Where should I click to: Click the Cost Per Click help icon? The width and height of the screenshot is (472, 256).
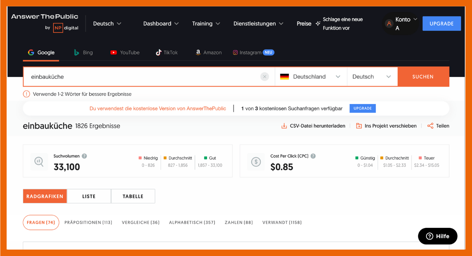[x=313, y=156]
